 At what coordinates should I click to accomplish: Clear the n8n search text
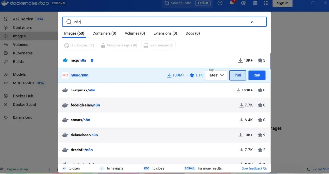[x=252, y=22]
